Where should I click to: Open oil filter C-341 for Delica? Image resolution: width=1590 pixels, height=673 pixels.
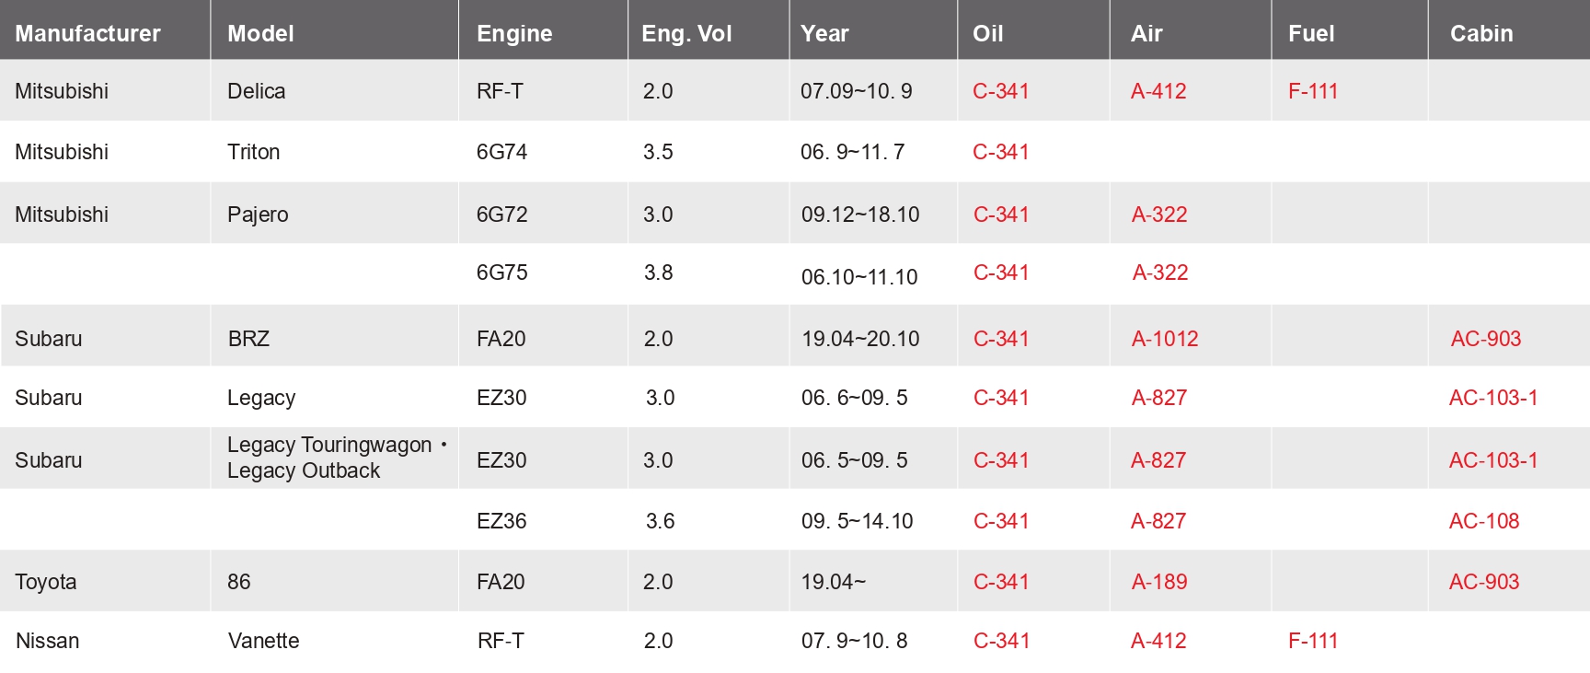coord(1000,91)
